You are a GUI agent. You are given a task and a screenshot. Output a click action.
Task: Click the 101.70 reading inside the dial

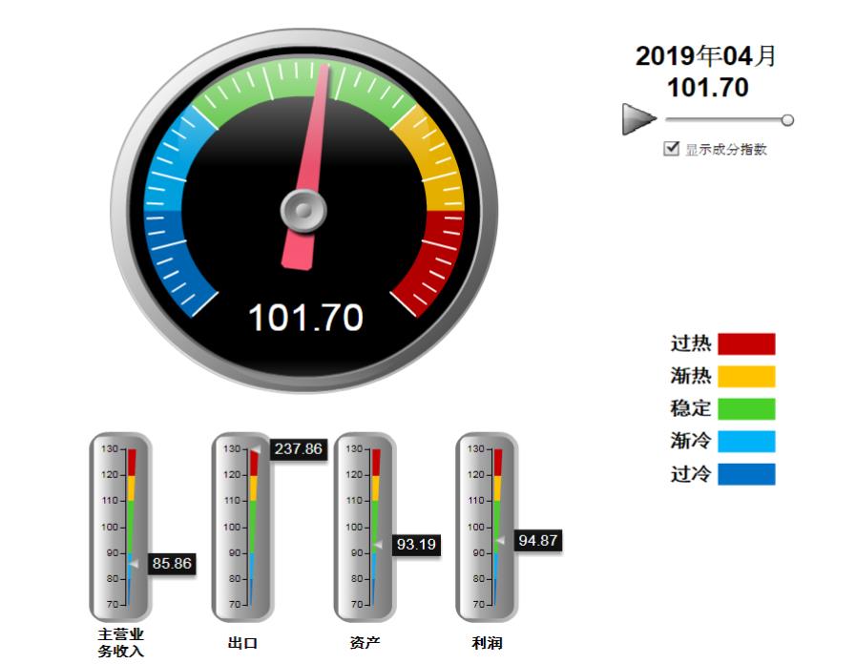305,318
